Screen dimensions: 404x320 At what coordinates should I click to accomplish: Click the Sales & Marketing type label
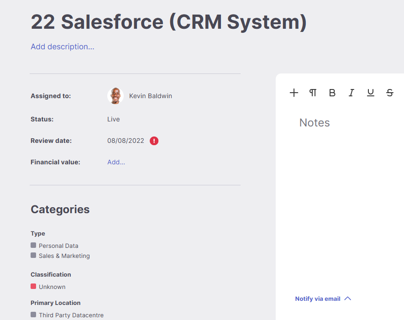tap(64, 256)
